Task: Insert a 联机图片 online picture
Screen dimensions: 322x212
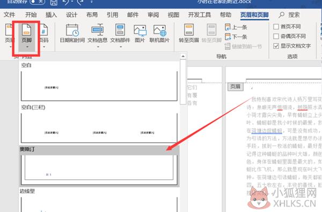Action: point(159,34)
